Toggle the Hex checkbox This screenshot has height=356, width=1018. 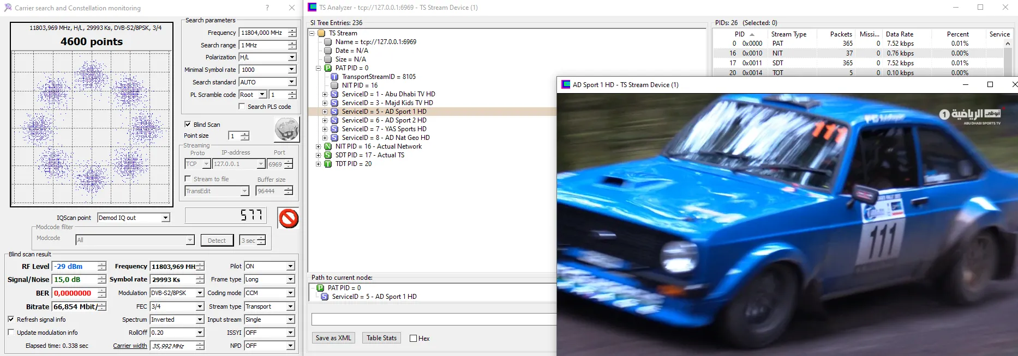413,339
